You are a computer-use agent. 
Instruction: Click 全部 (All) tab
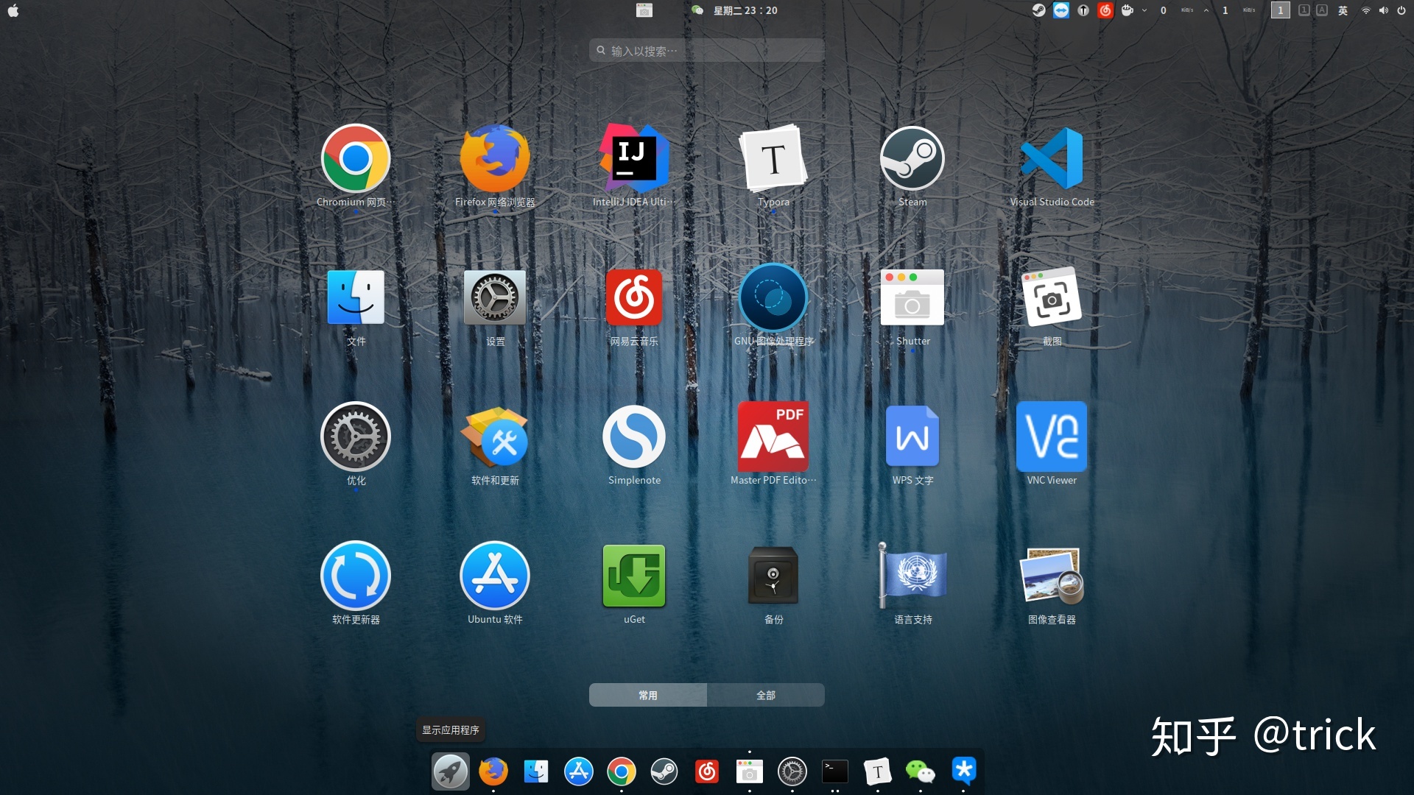764,695
